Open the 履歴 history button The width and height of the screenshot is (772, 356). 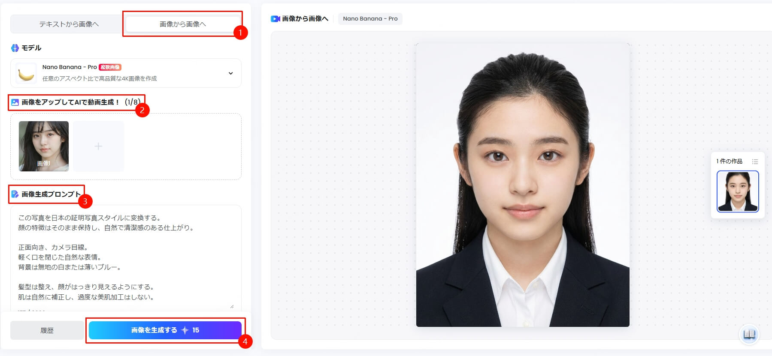click(x=47, y=330)
